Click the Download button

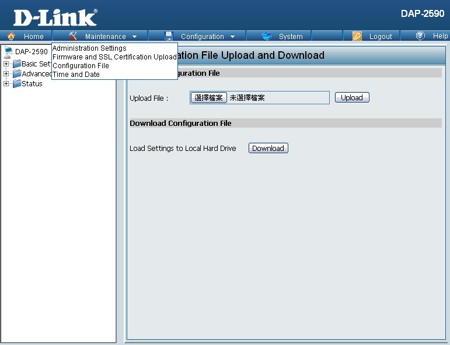point(268,148)
